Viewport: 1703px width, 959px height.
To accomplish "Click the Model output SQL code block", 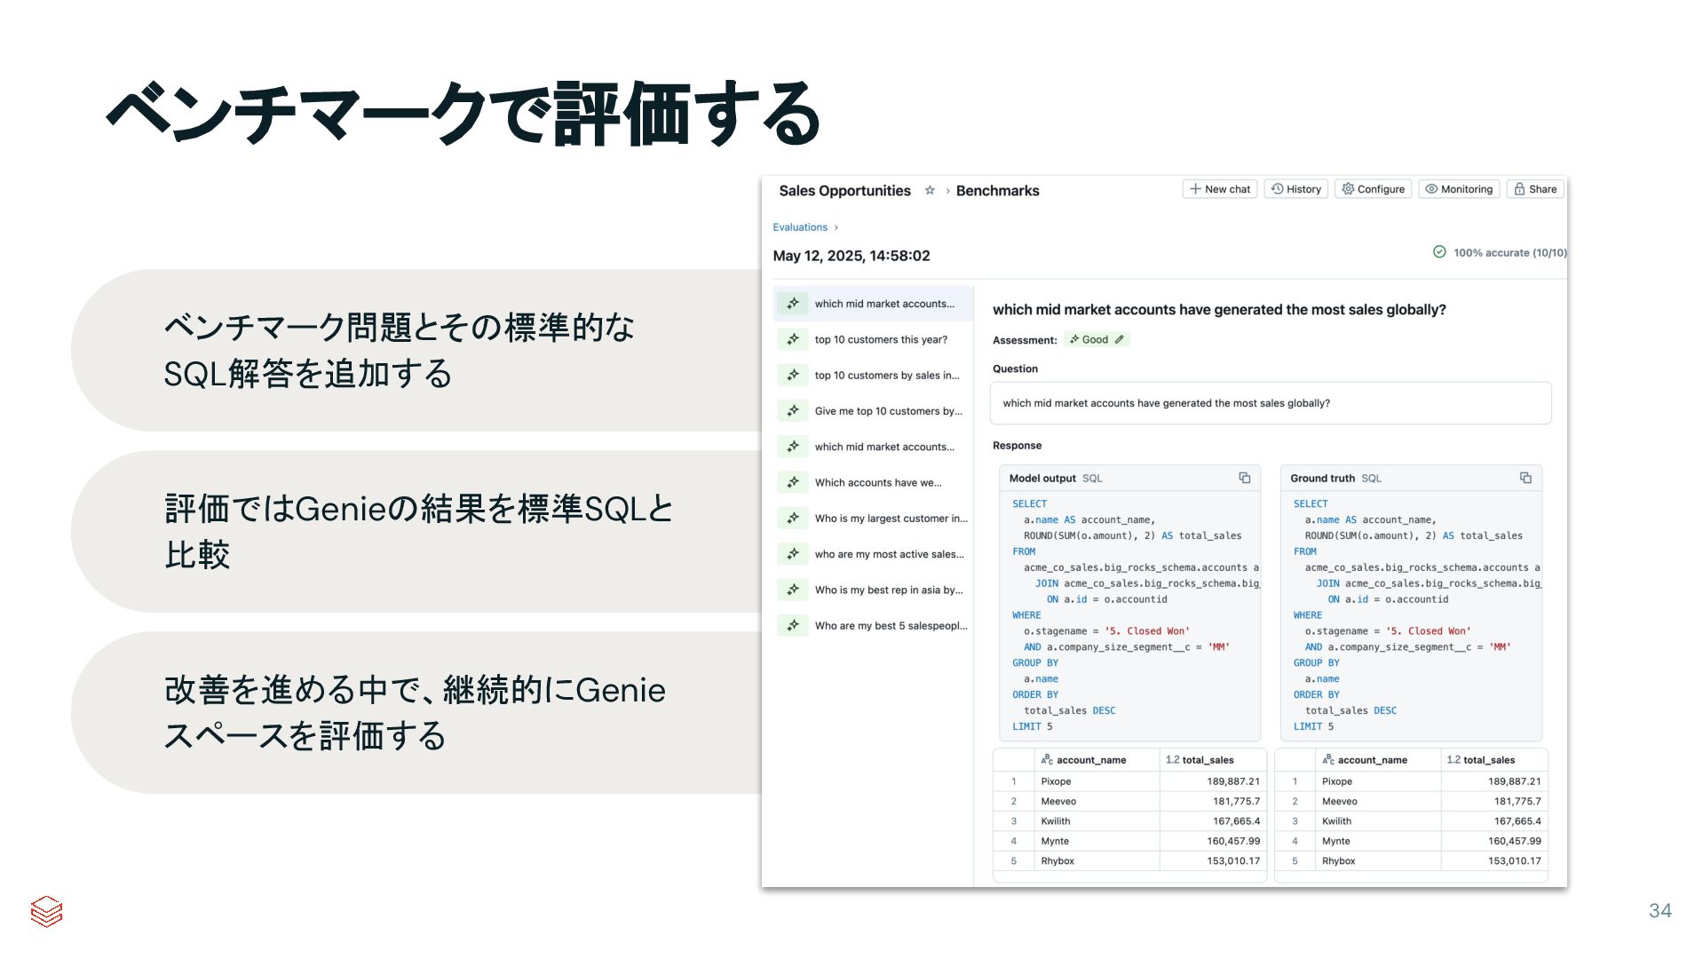I will click(1130, 615).
